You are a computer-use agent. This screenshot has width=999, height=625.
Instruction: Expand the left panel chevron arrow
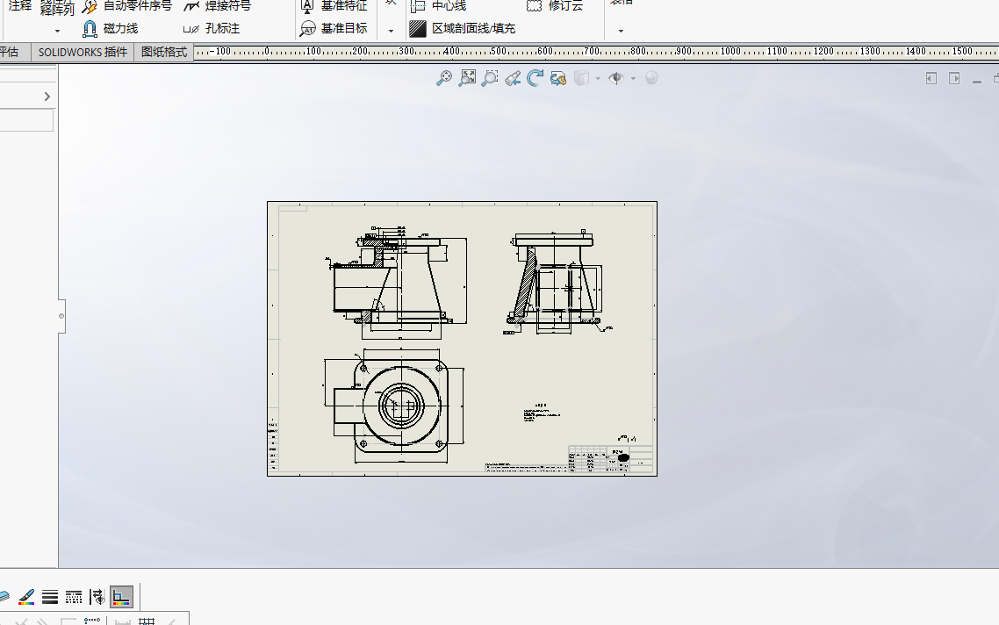coord(47,97)
